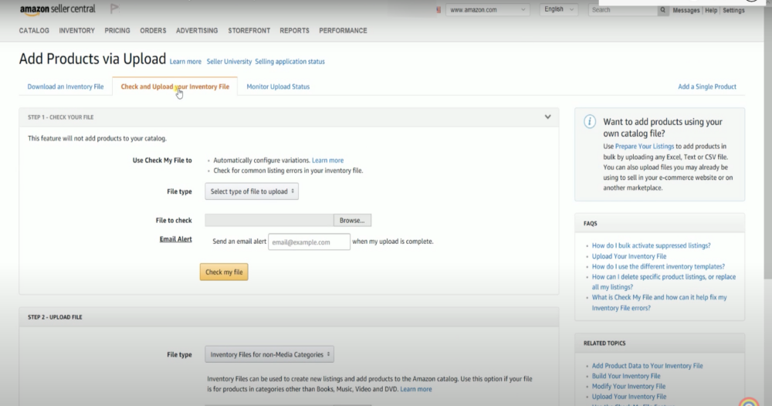Open the www.amazon.com marketplace dropdown

pos(487,10)
